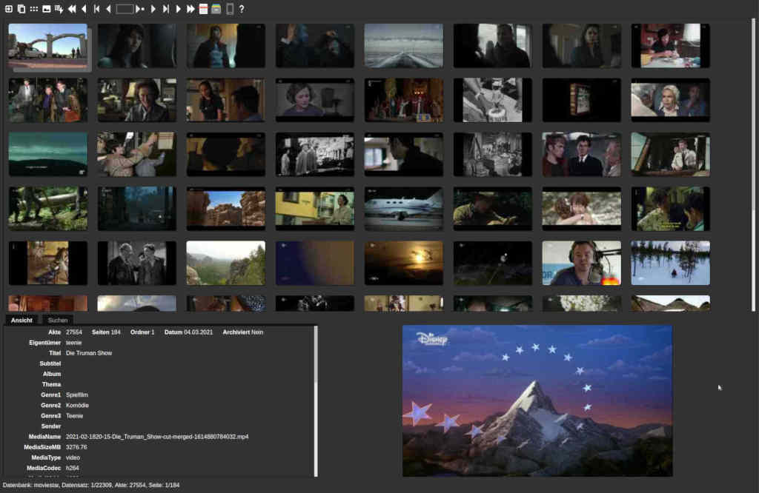
Task: Click the MediaSizeMB value "3276.76"
Action: coord(76,448)
